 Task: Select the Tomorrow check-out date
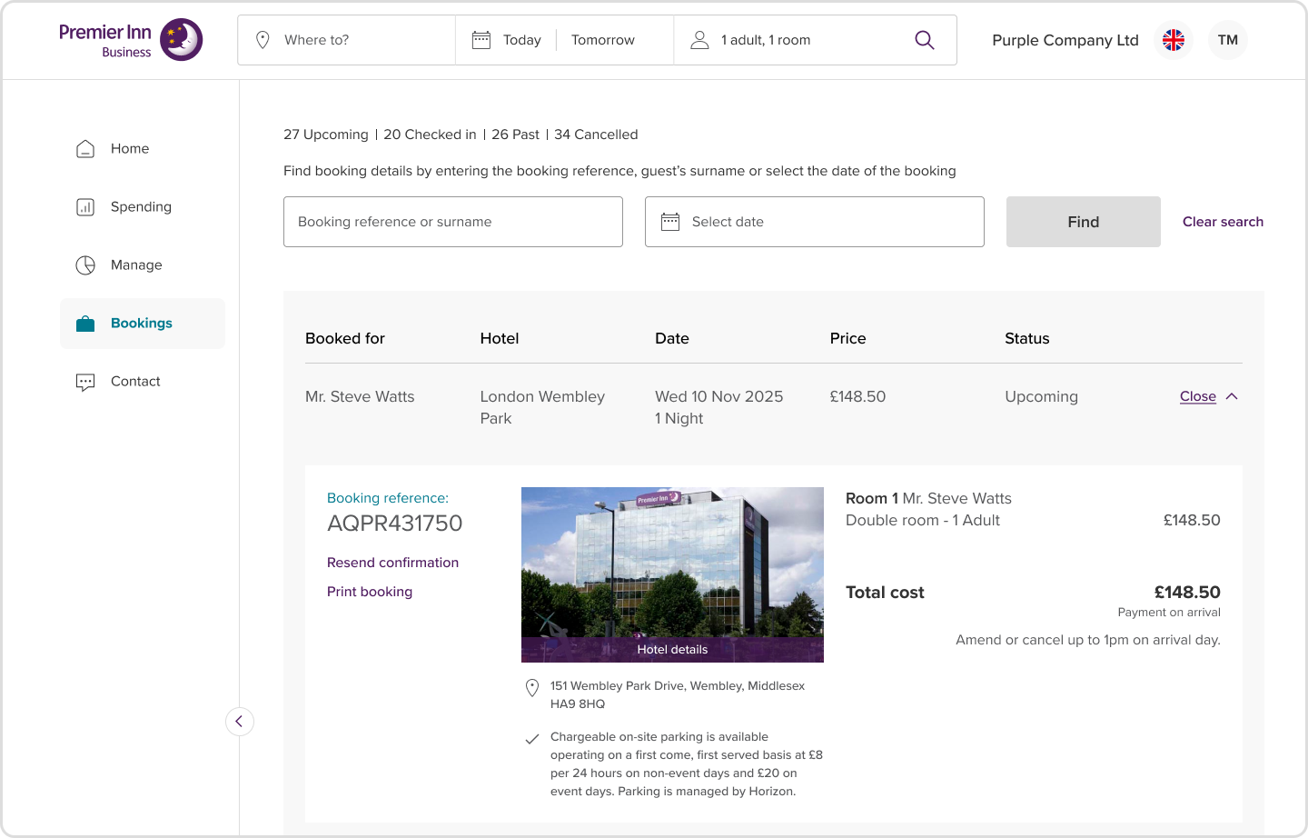point(603,40)
